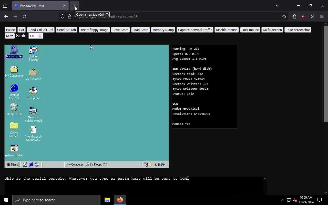Toggle the Mute button
This screenshot has height=205, width=328.
tap(10, 36)
